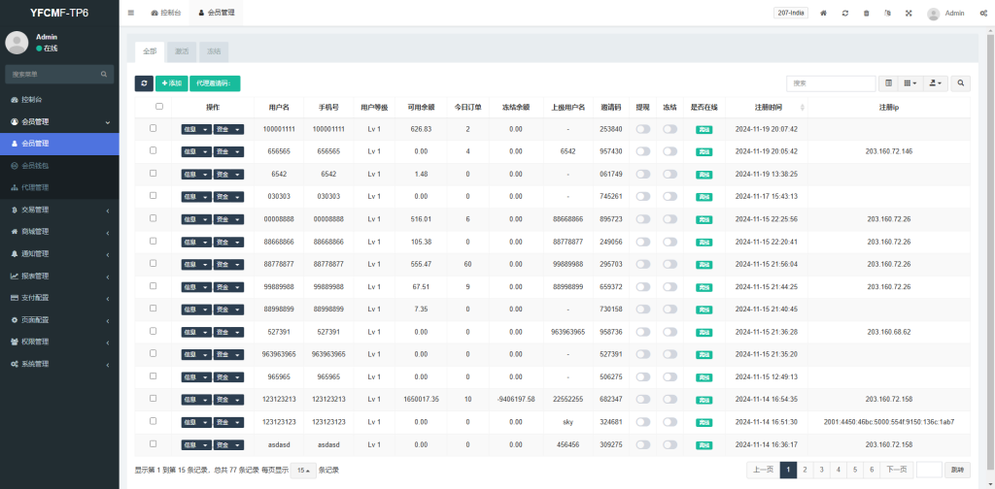Select checkbox for user 100001111

click(153, 129)
